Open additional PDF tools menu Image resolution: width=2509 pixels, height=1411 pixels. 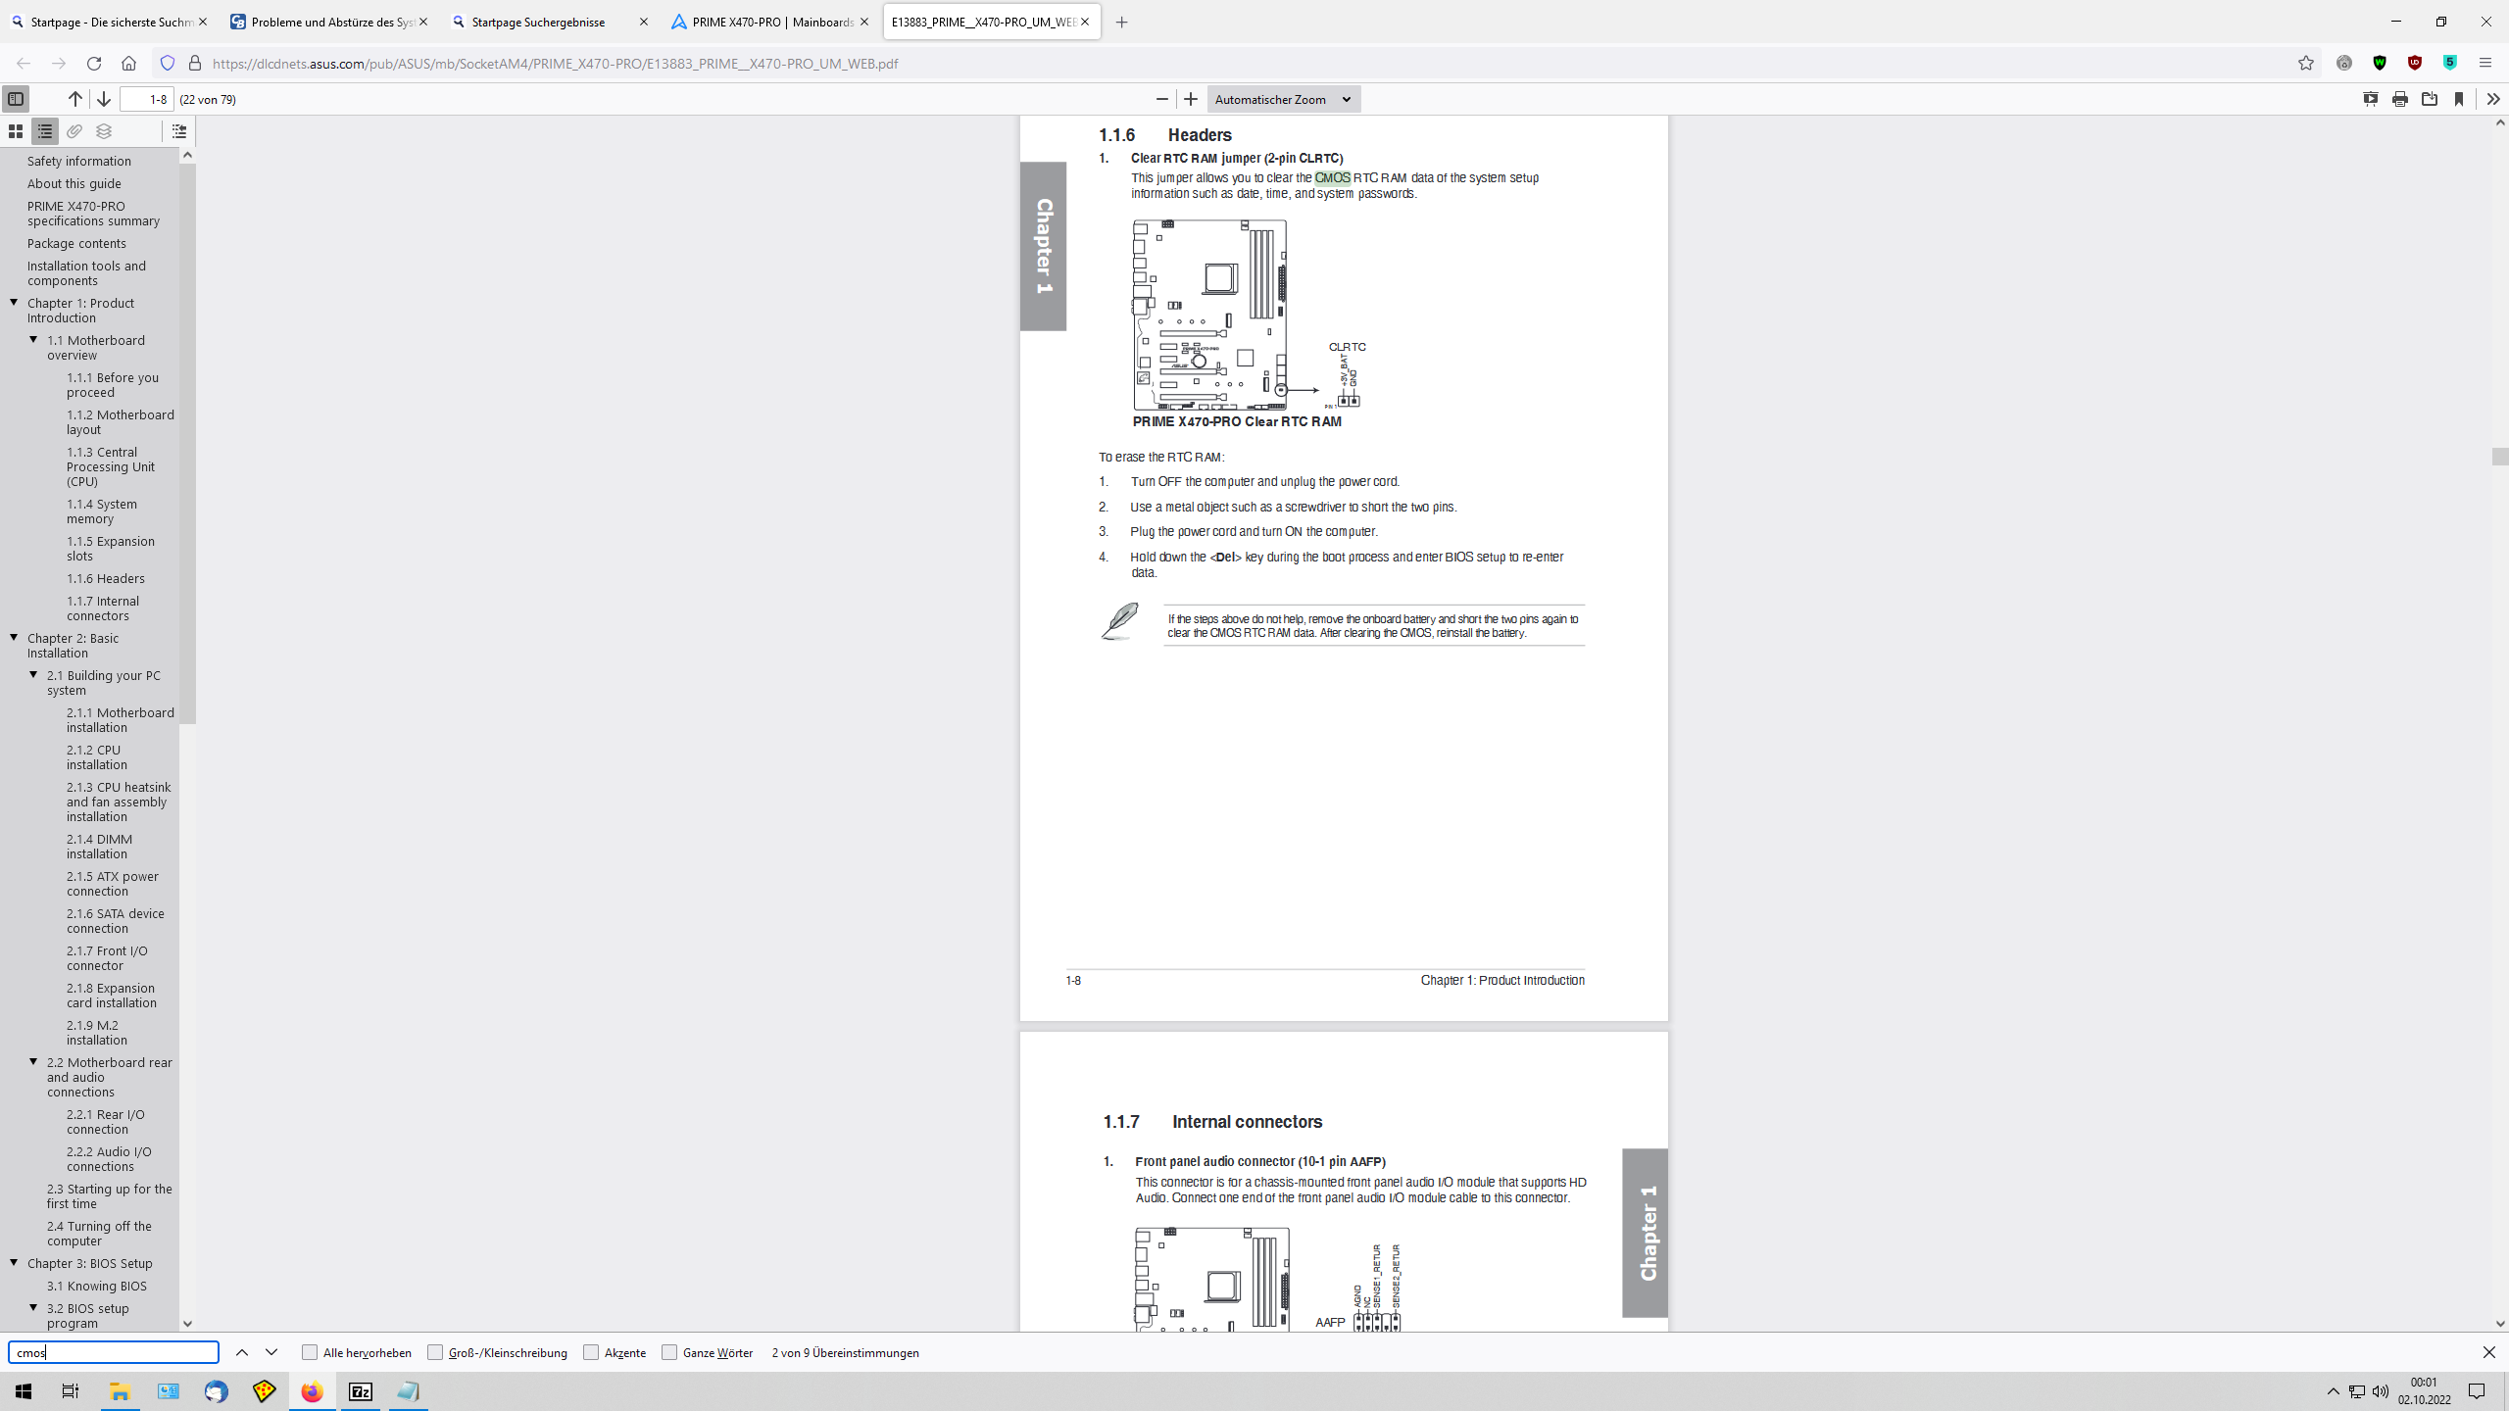tap(2493, 99)
